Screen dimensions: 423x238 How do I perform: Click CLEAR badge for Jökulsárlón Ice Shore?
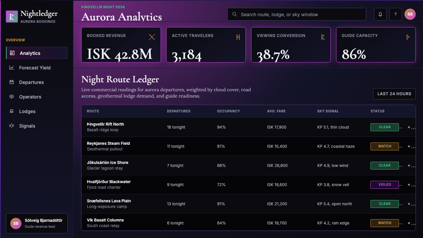tap(385, 165)
